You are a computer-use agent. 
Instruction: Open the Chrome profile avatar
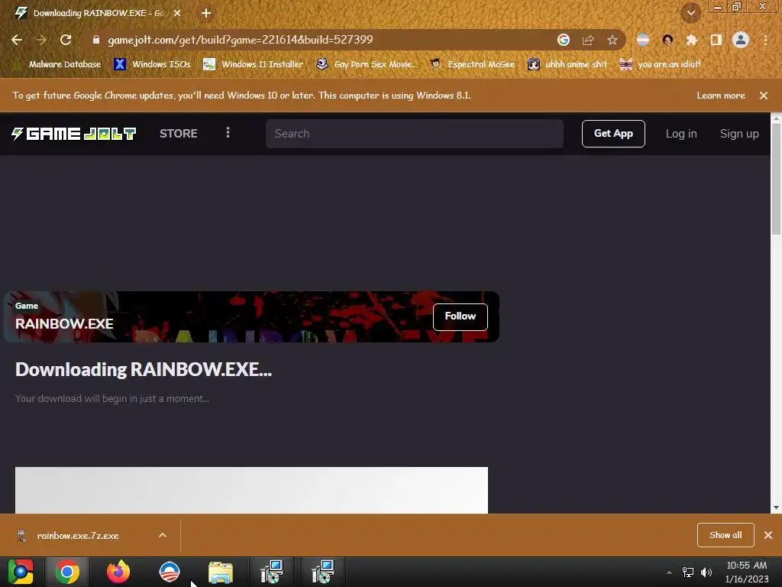pyautogui.click(x=741, y=40)
